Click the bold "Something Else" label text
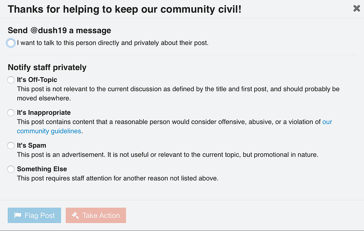Viewport: 364px width, 231px height. pyautogui.click(x=42, y=169)
